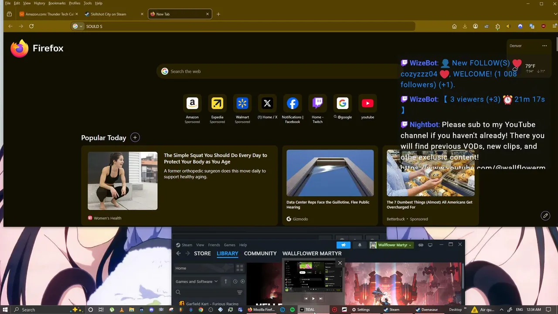Reload the current Firefox page
The image size is (558, 314).
31,26
